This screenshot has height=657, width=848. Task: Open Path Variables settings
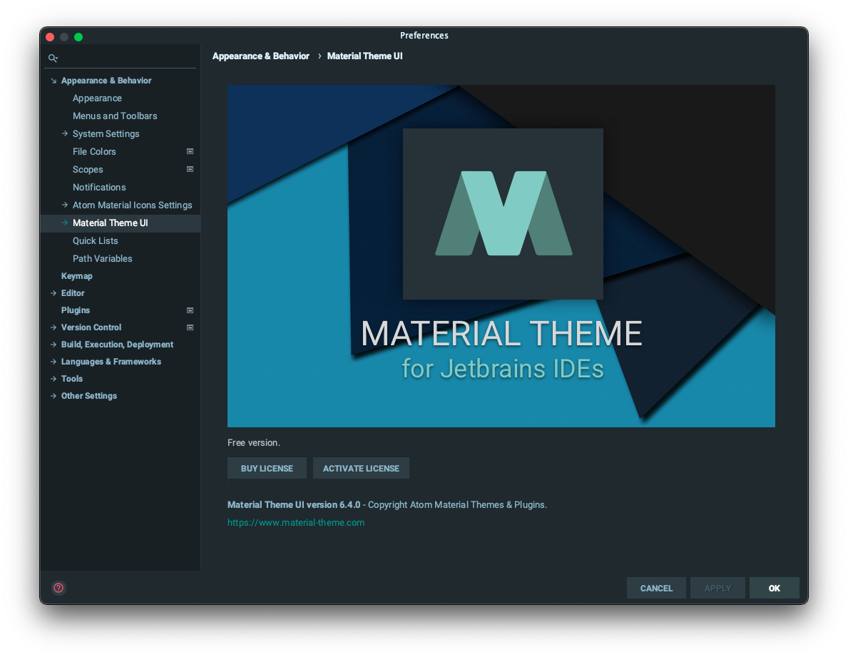point(102,258)
